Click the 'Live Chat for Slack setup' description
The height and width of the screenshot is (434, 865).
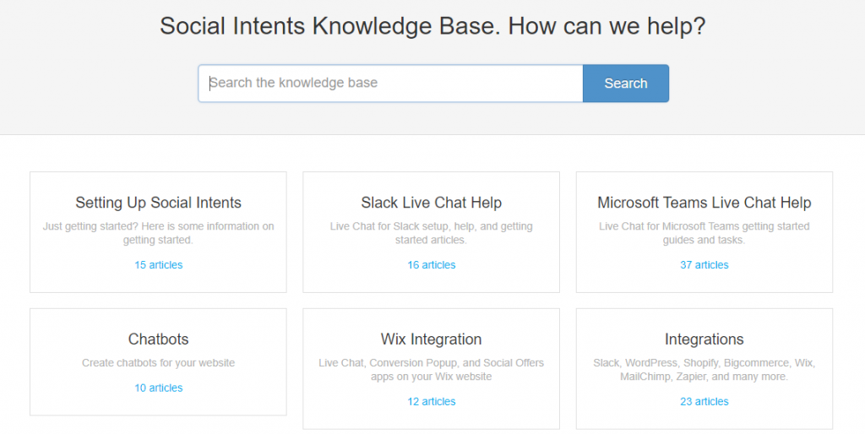pos(432,233)
